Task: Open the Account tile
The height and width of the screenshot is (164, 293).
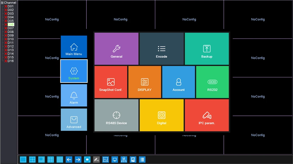Action: [178, 82]
